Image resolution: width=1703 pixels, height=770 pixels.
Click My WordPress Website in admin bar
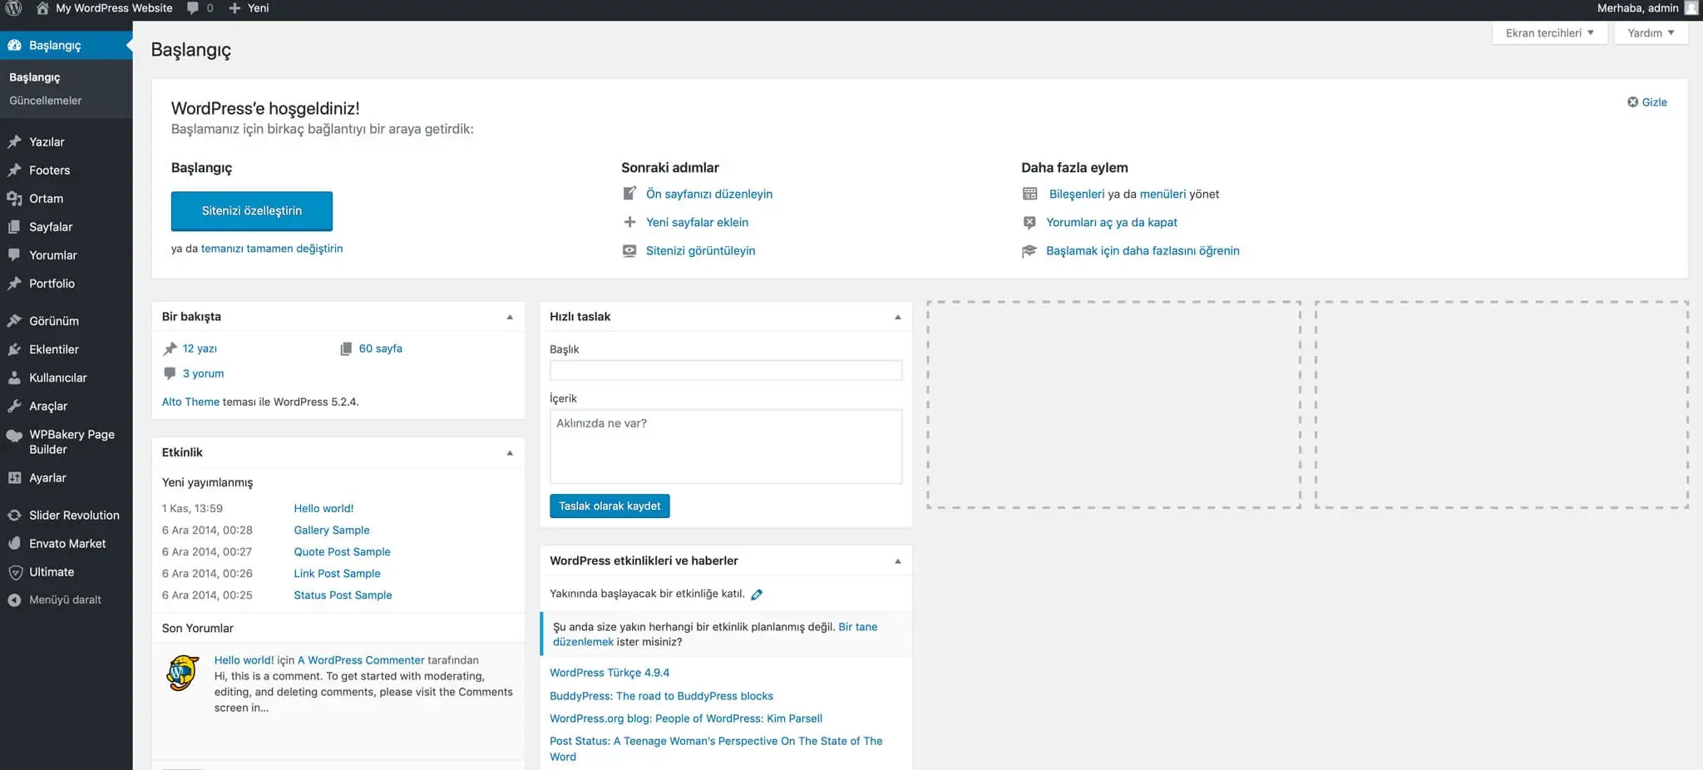[x=114, y=8]
